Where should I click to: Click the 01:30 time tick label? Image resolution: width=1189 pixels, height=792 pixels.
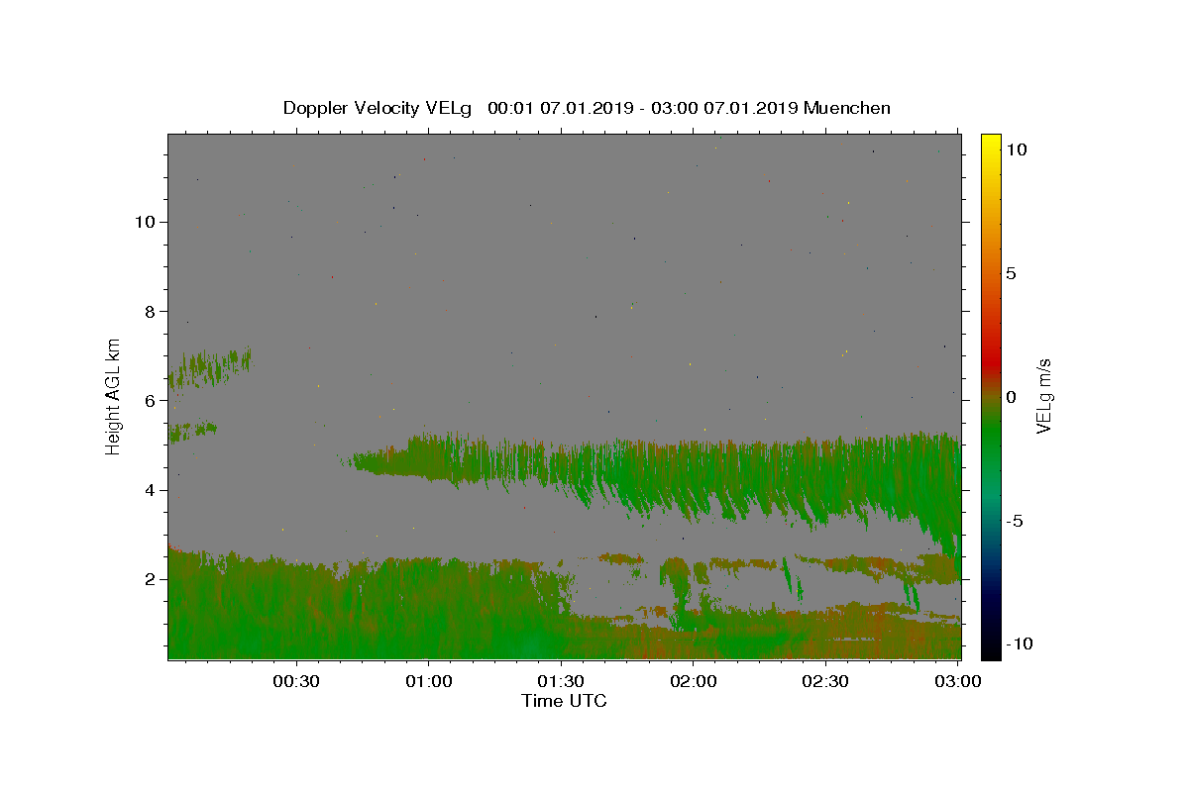click(x=562, y=682)
